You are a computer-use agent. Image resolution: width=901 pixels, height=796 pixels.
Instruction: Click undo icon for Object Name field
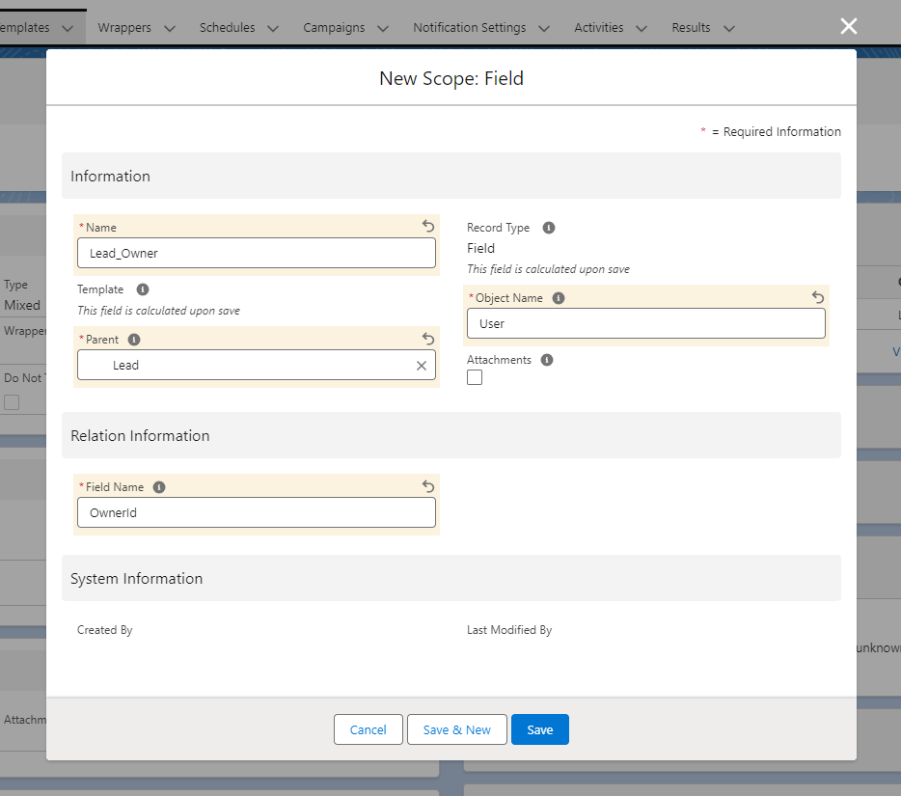pos(817,297)
